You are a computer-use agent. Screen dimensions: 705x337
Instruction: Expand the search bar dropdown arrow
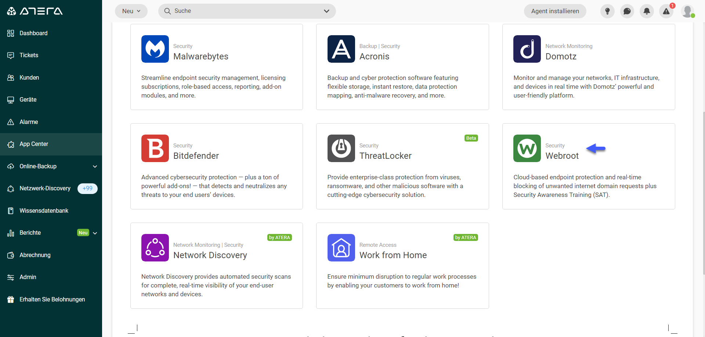tap(326, 11)
